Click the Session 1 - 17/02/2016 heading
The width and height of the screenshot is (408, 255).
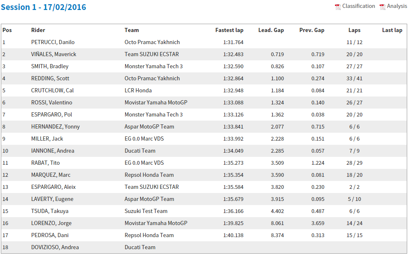pos(43,7)
